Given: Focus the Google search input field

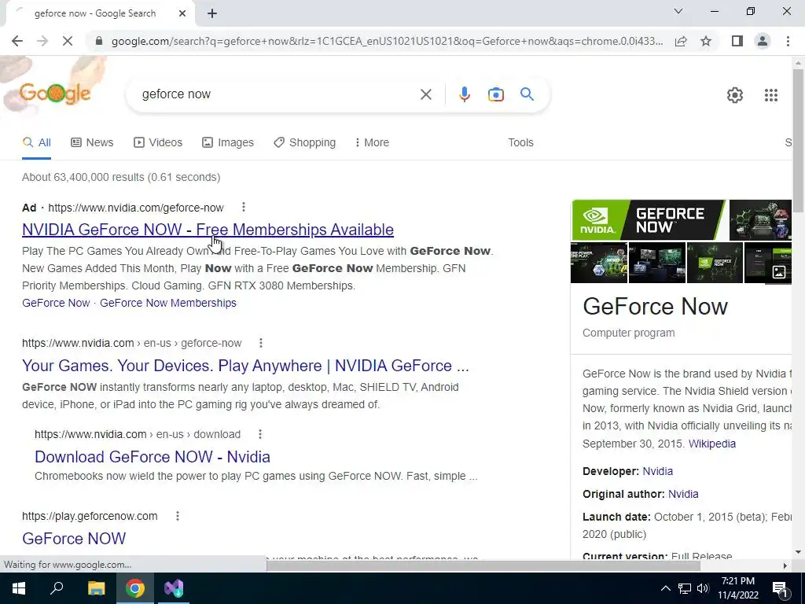Looking at the screenshot, I should [278, 94].
